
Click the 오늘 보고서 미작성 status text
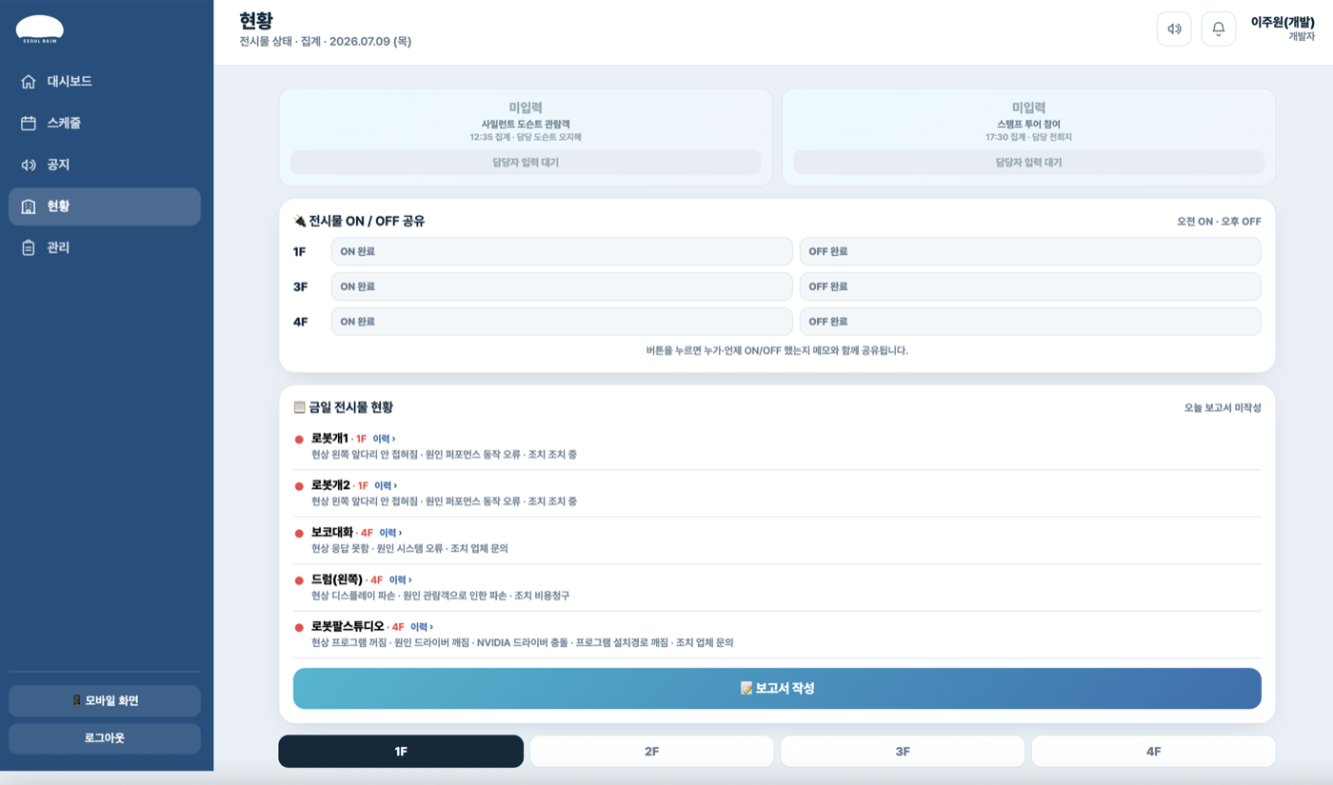click(x=1223, y=408)
